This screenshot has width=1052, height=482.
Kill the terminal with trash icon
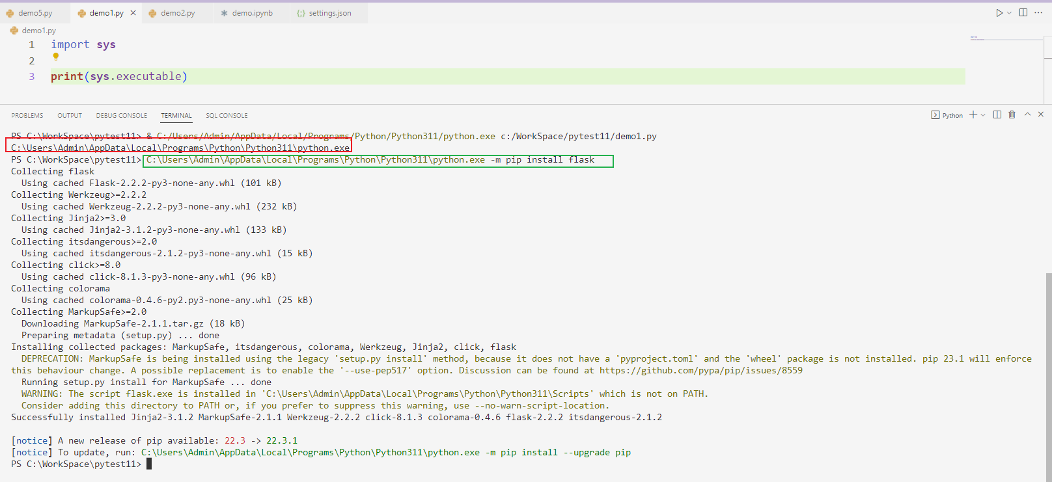point(1012,114)
